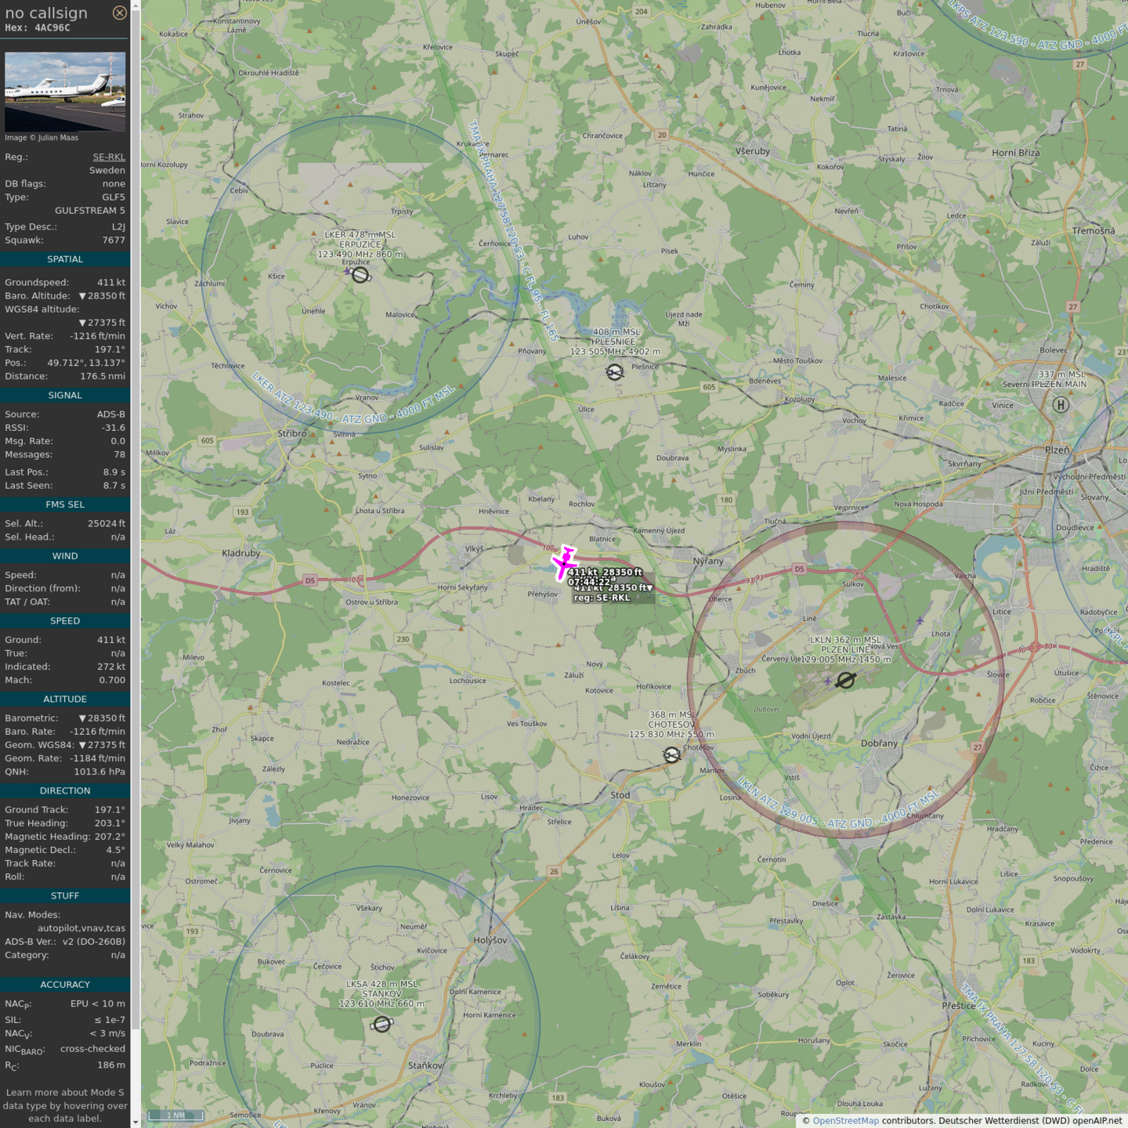Click the Staňkov LKSA airfield symbol
The image size is (1128, 1128).
[381, 1025]
